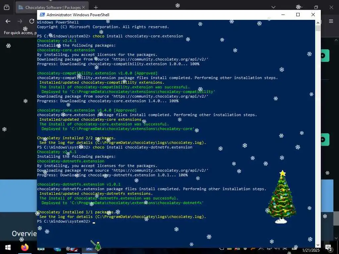Click the taskbar date 1/21/2025
Viewport: 339px width, 254px height.
pyautogui.click(x=311, y=250)
